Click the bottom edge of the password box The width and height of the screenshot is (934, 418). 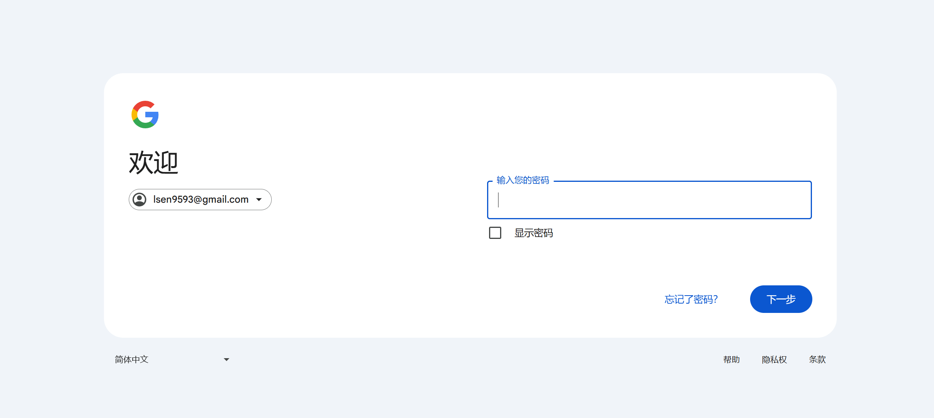click(x=649, y=218)
